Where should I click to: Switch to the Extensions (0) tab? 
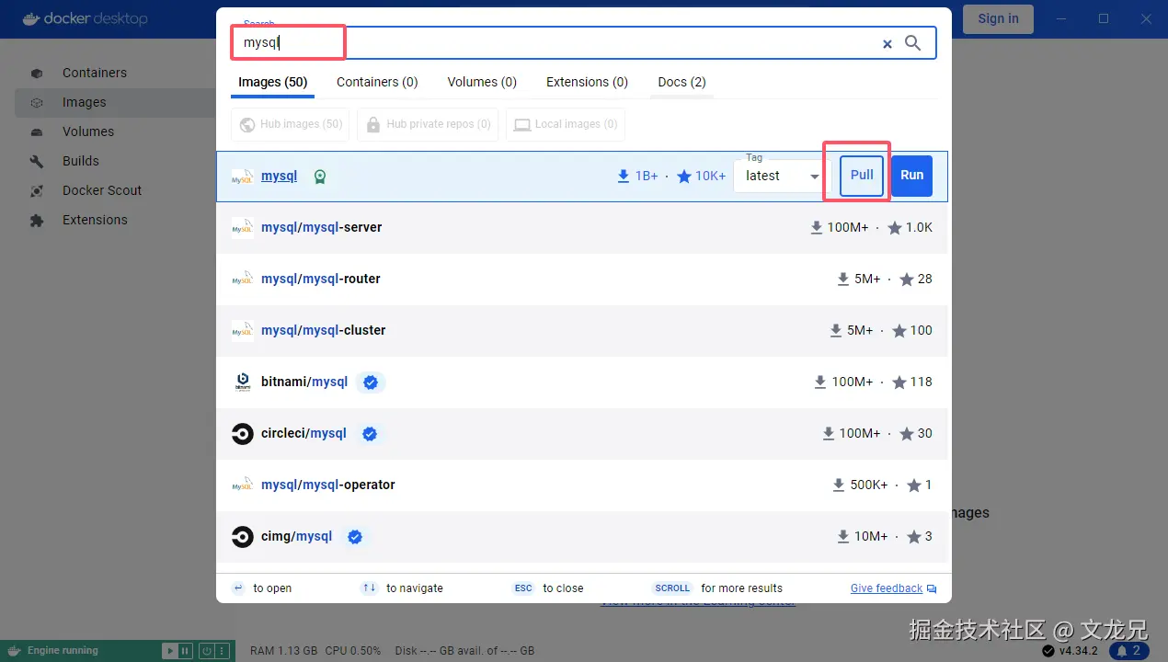click(x=587, y=82)
